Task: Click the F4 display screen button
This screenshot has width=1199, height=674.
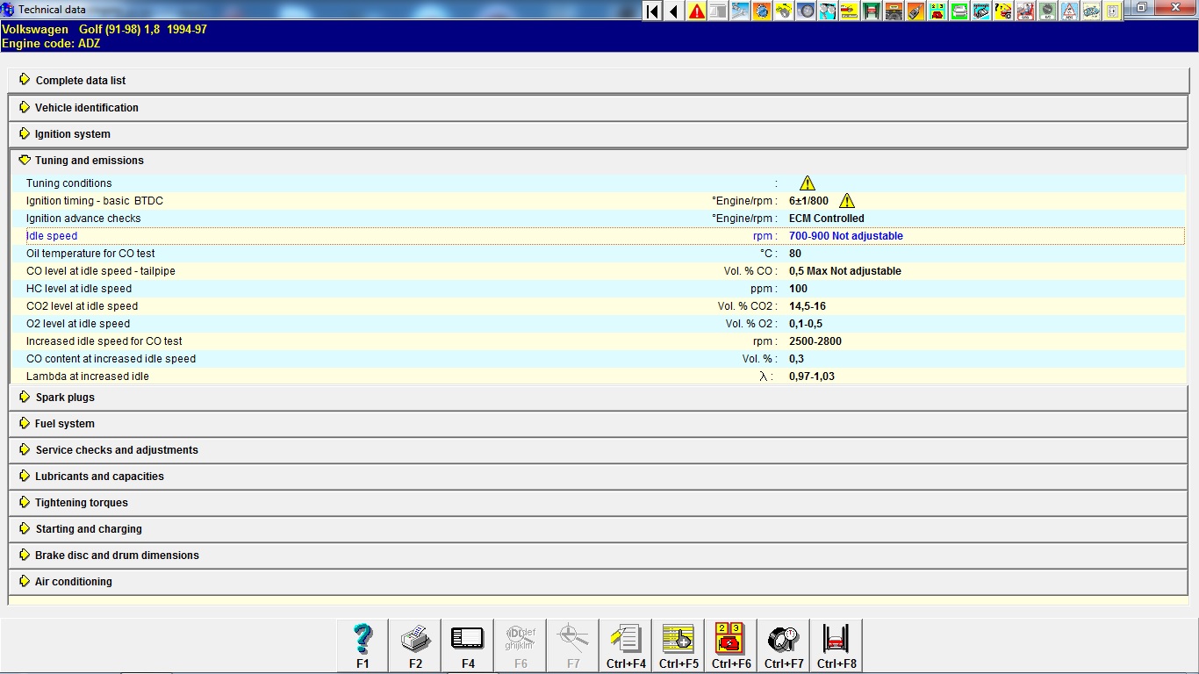Action: (468, 645)
